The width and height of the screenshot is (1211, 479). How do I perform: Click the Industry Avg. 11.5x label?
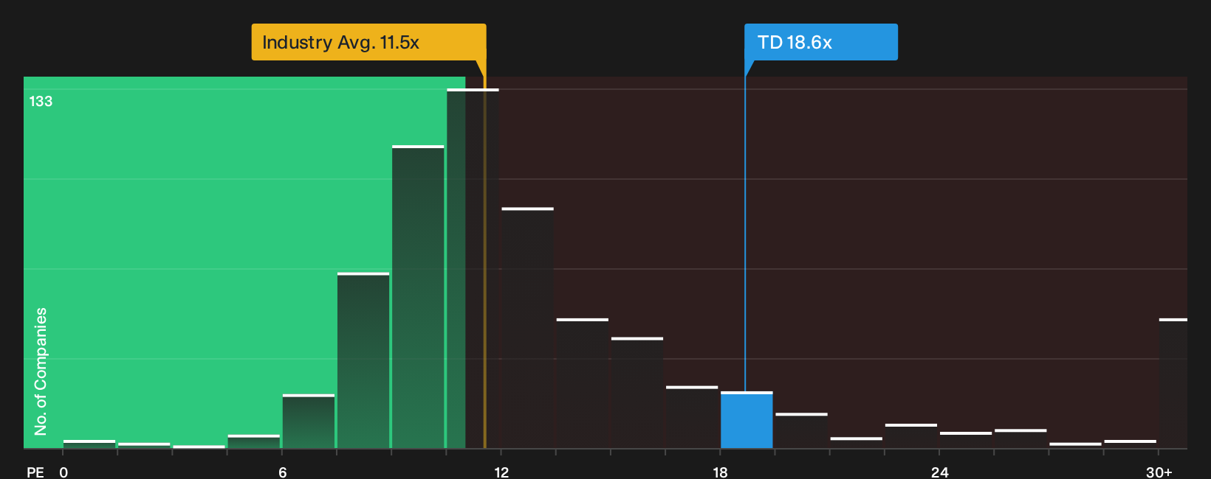(368, 42)
